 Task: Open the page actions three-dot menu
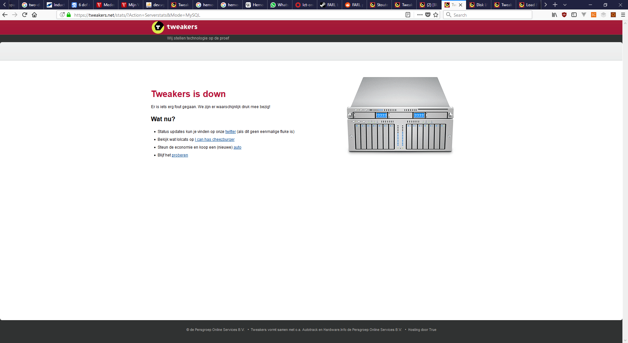(420, 15)
